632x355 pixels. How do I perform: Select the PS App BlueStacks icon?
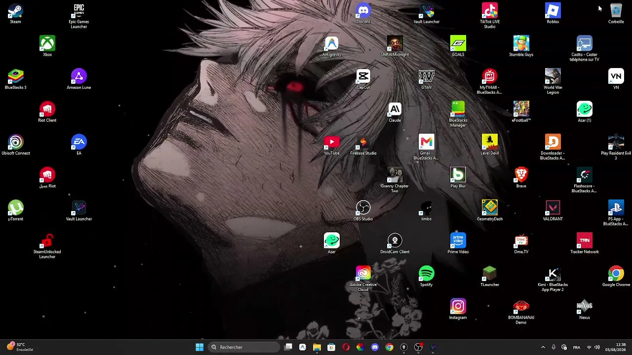pos(616,213)
